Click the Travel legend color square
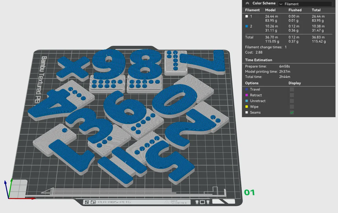The height and width of the screenshot is (213, 338). (247, 89)
